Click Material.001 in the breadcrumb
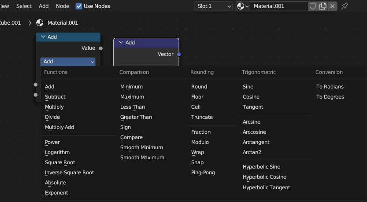Screen dimensions: 367x202 point(63,23)
